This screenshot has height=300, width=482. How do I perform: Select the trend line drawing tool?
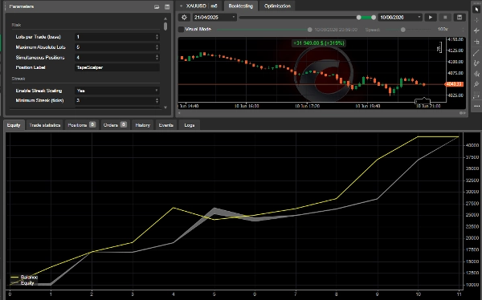(x=476, y=52)
